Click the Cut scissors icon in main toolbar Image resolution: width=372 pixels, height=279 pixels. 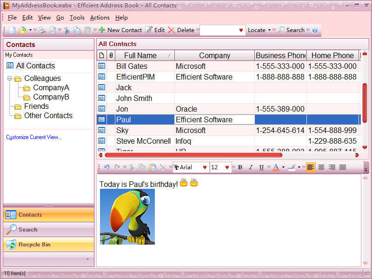tap(66, 30)
